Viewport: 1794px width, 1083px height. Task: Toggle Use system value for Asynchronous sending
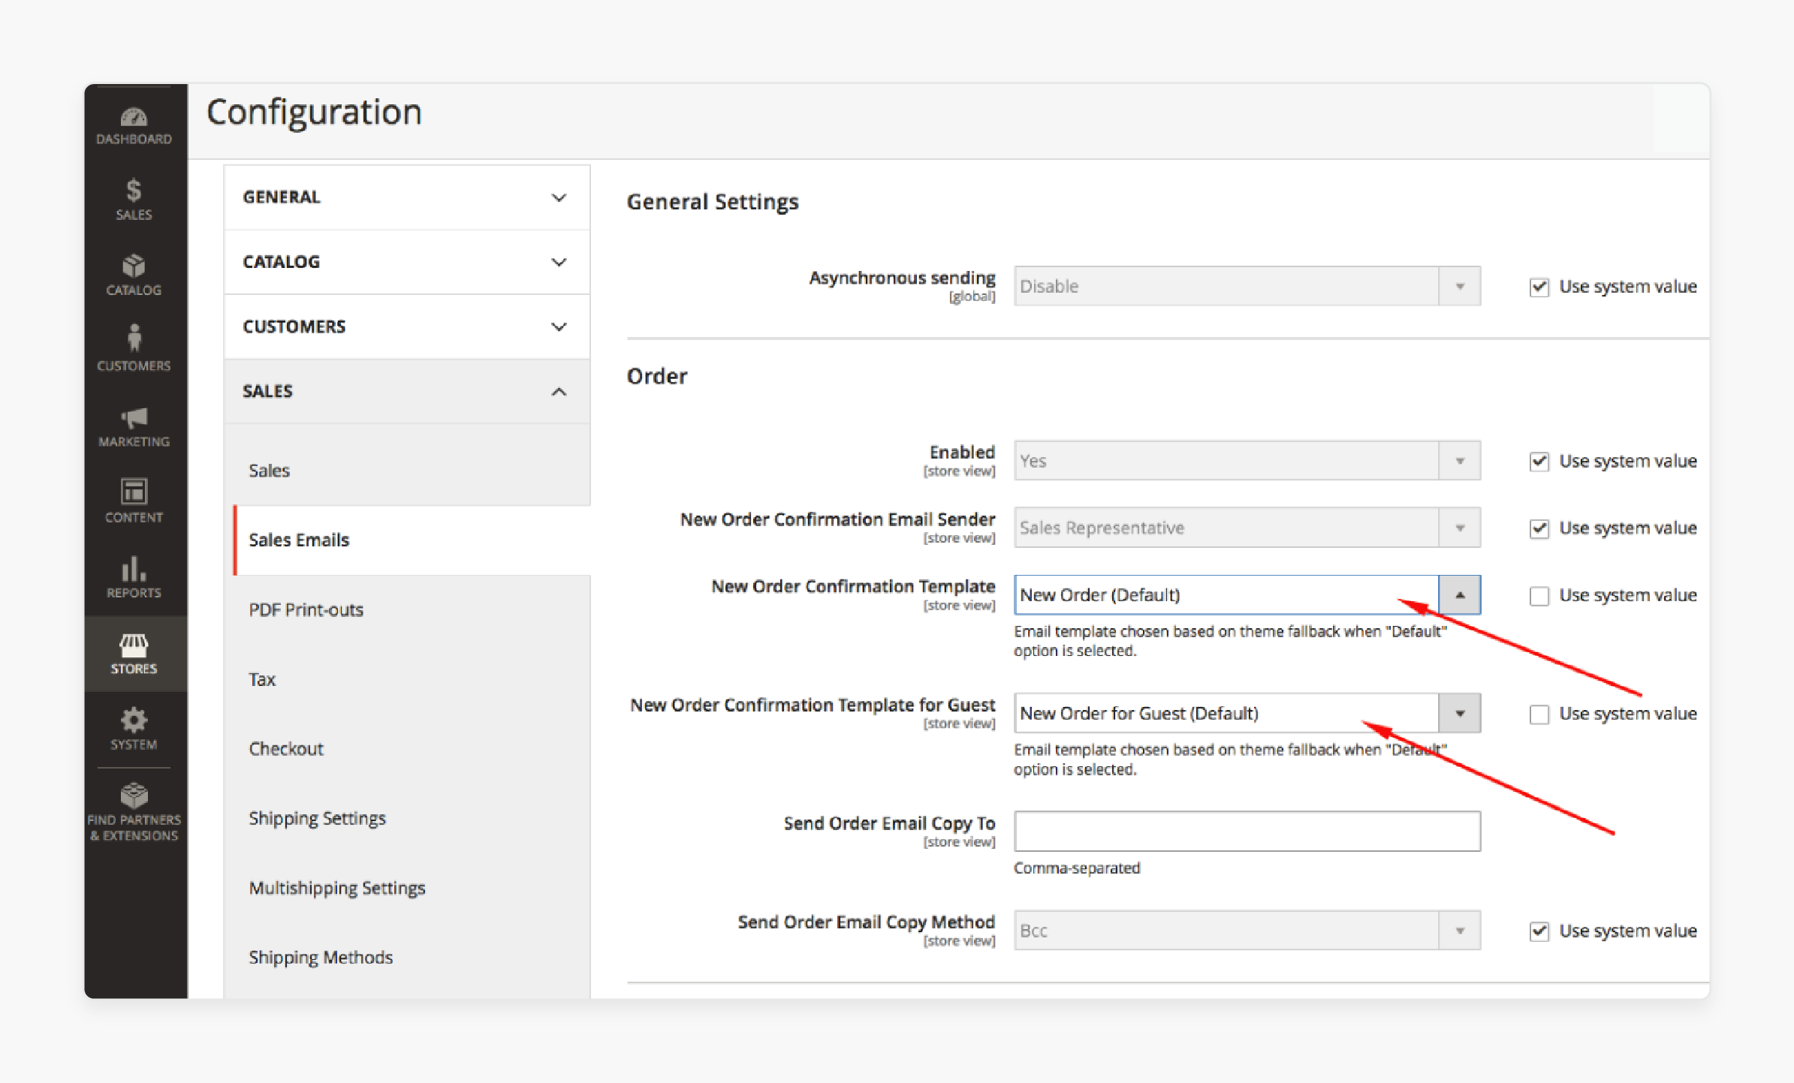coord(1539,287)
